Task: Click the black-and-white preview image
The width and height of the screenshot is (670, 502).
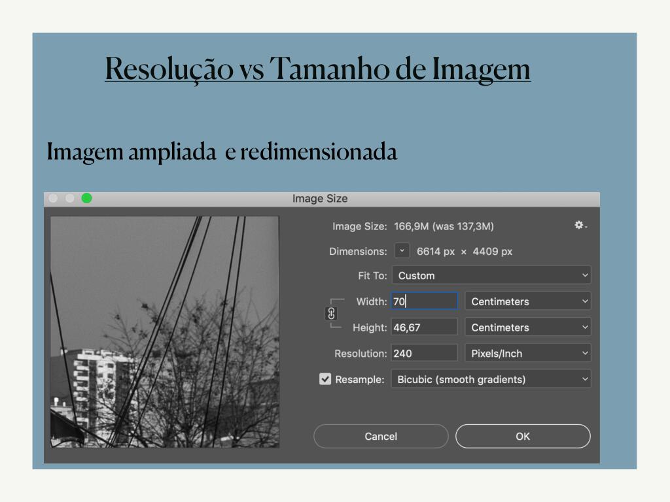Action: tap(165, 332)
